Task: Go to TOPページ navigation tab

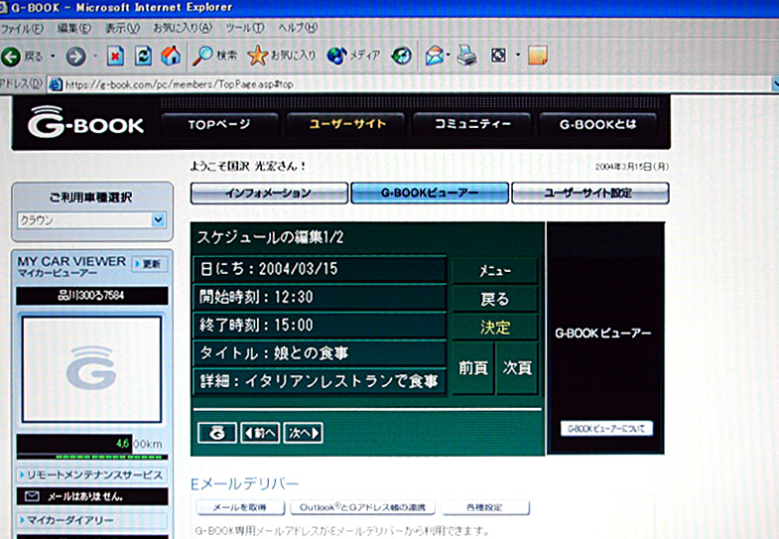Action: click(219, 124)
